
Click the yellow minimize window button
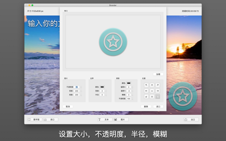click(29, 5)
